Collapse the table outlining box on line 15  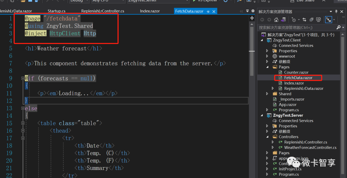point(22,123)
